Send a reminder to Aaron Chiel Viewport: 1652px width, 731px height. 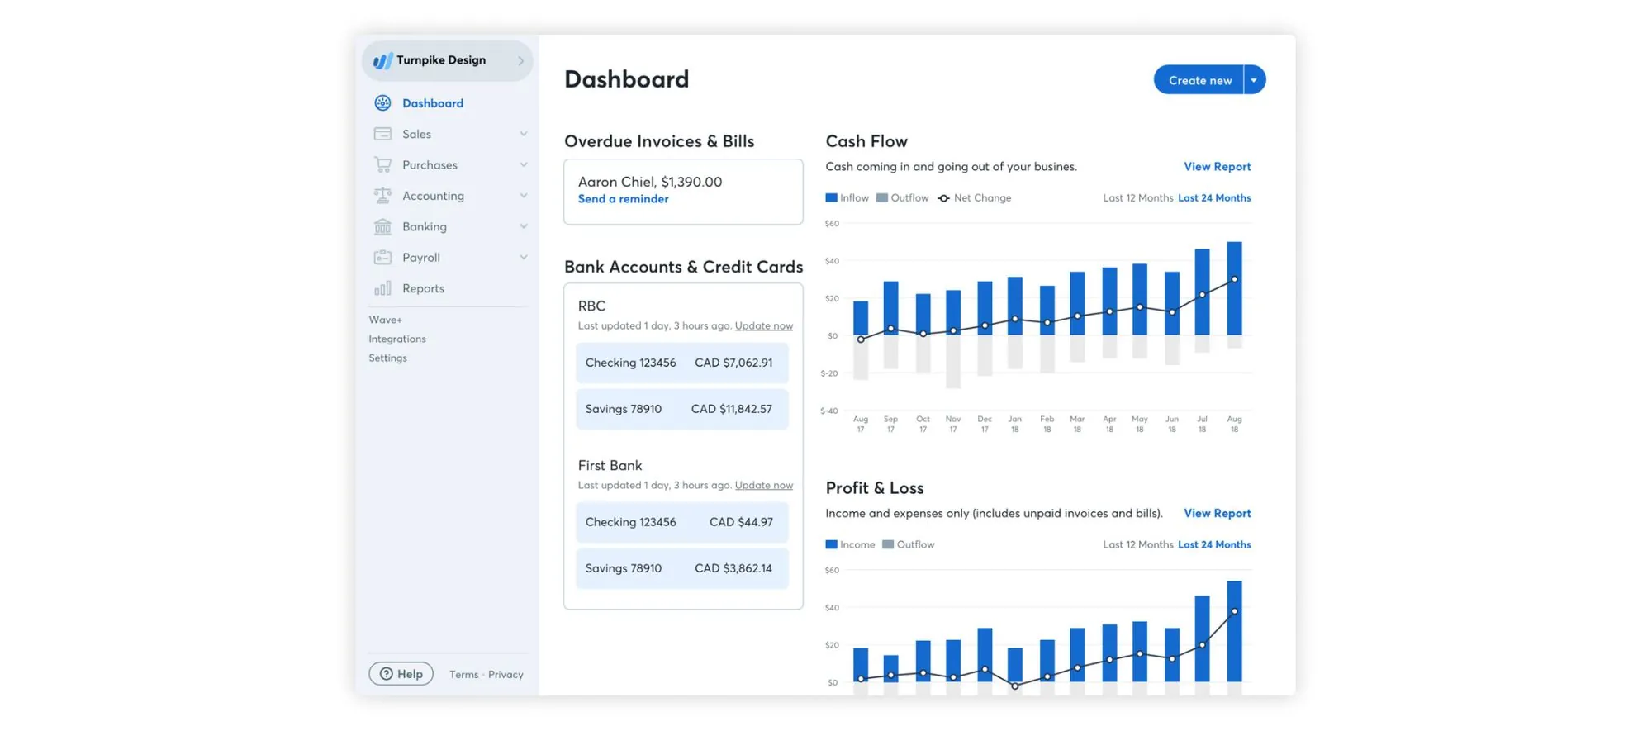click(x=623, y=199)
